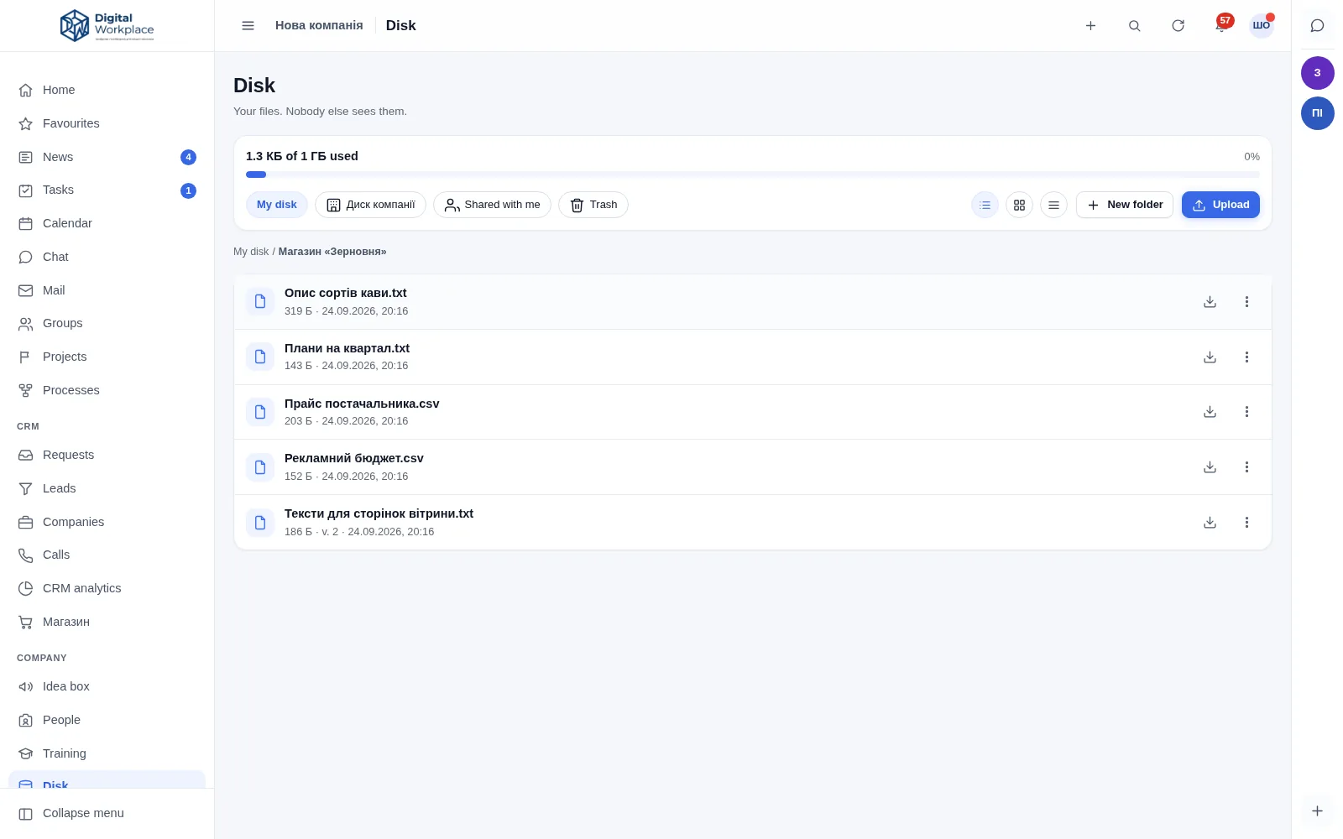
Task: Open conversation with blue avatar ПІ
Action: point(1317,113)
